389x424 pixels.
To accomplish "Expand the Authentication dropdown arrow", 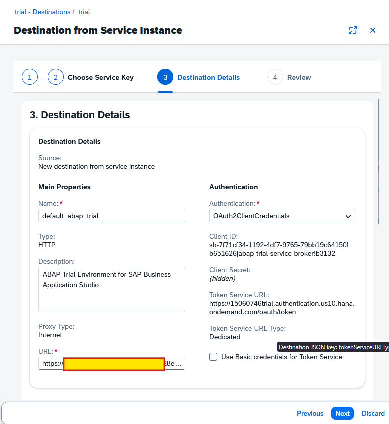I will (x=348, y=216).
